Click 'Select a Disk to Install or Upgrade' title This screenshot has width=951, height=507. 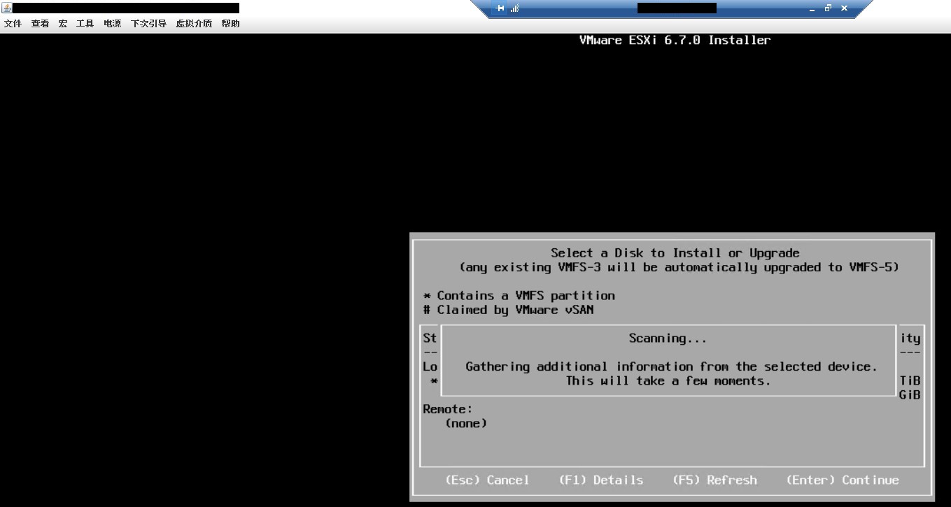tap(675, 253)
